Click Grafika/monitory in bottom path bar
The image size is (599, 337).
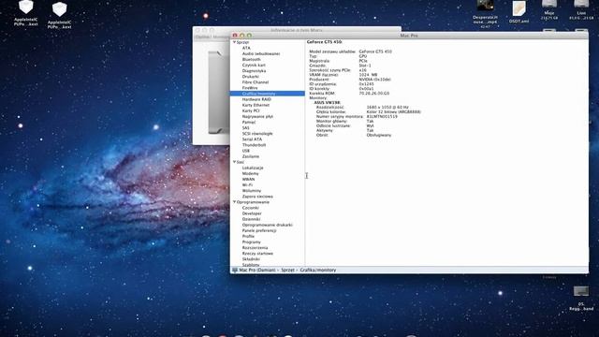pyautogui.click(x=318, y=271)
